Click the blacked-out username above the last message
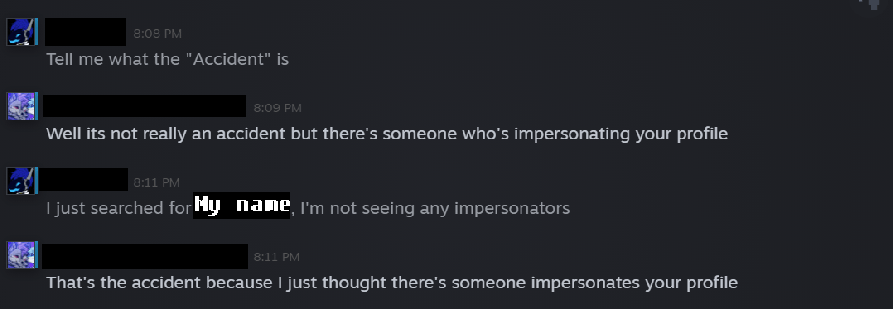This screenshot has width=893, height=309. click(144, 256)
